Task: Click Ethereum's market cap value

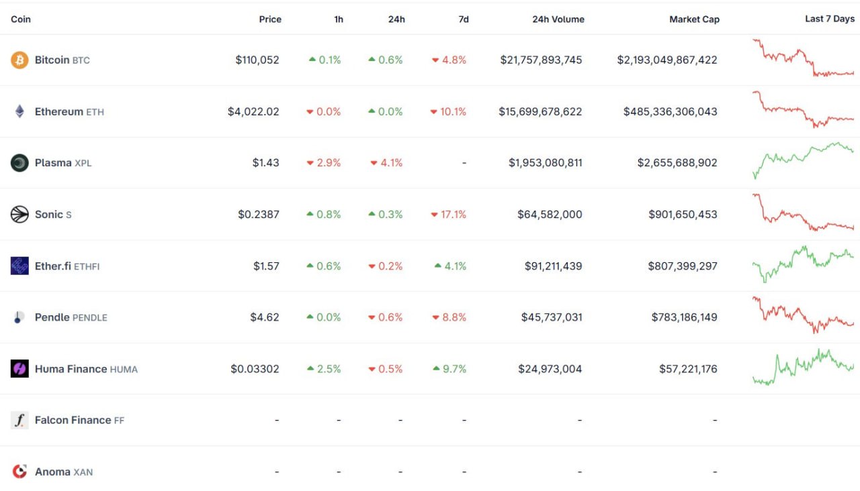Action: [x=670, y=112]
